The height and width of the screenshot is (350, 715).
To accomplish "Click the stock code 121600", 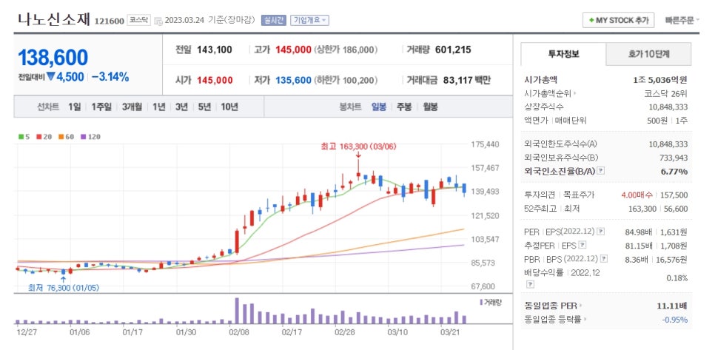I will (109, 21).
